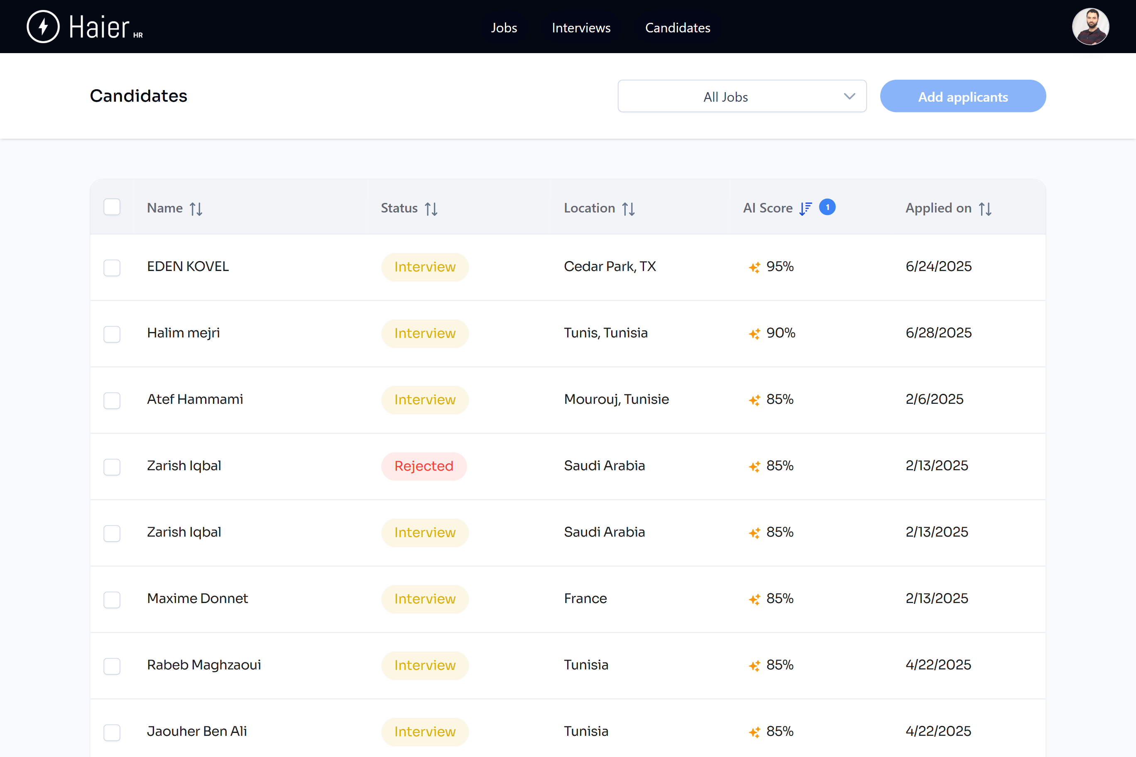The height and width of the screenshot is (757, 1136).
Task: Go to the Jobs menu item
Action: [504, 27]
